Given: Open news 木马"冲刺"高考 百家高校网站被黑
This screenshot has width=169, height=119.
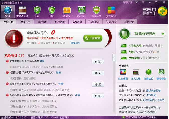Looking at the screenshot, I should 137,112.
